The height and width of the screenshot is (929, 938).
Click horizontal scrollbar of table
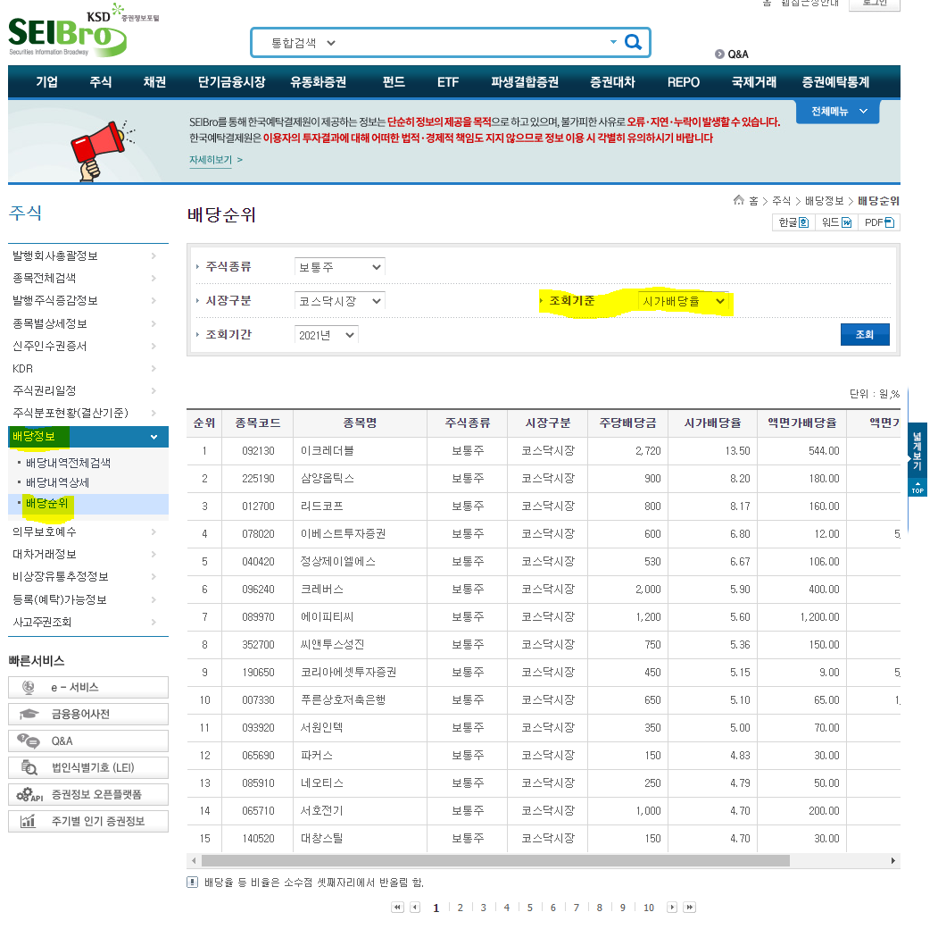click(x=495, y=861)
